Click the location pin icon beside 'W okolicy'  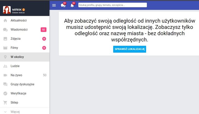tap(5, 57)
